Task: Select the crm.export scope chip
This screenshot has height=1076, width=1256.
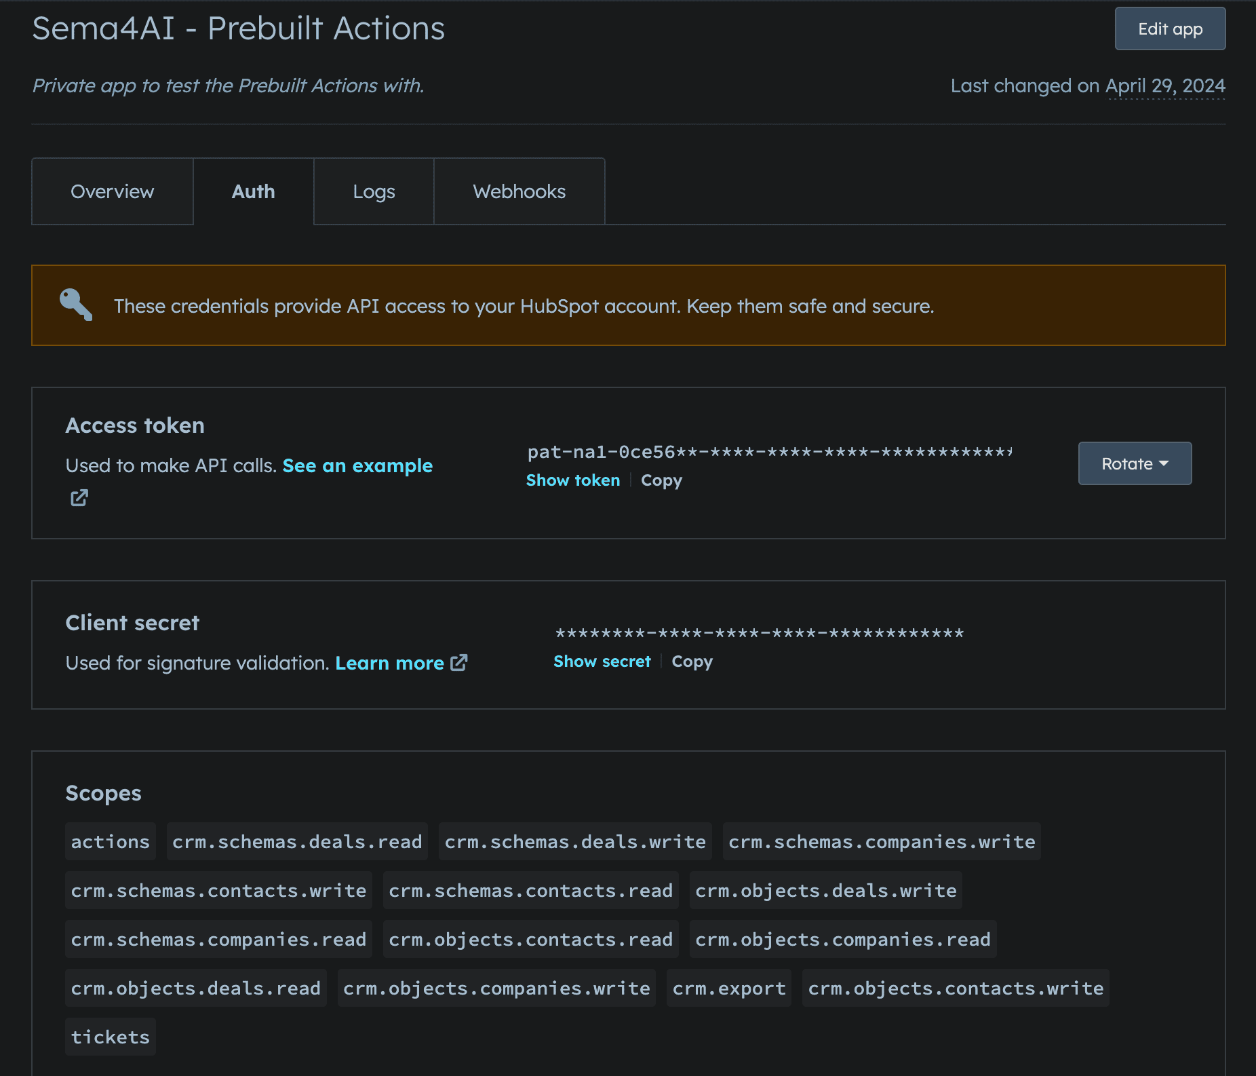Action: click(728, 988)
